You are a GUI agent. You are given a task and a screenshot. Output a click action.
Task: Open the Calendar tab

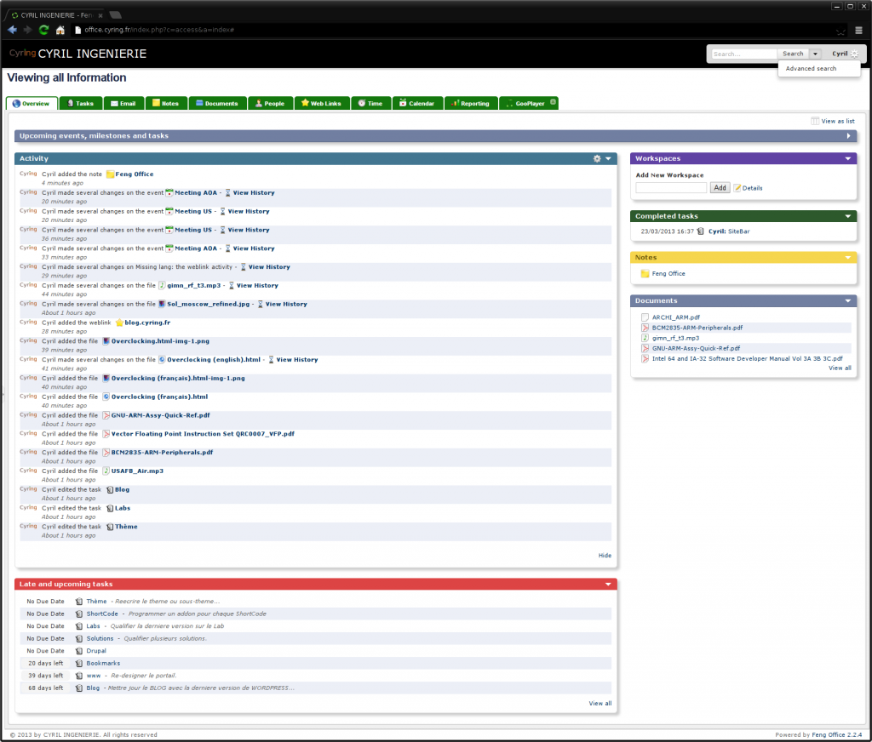417,103
